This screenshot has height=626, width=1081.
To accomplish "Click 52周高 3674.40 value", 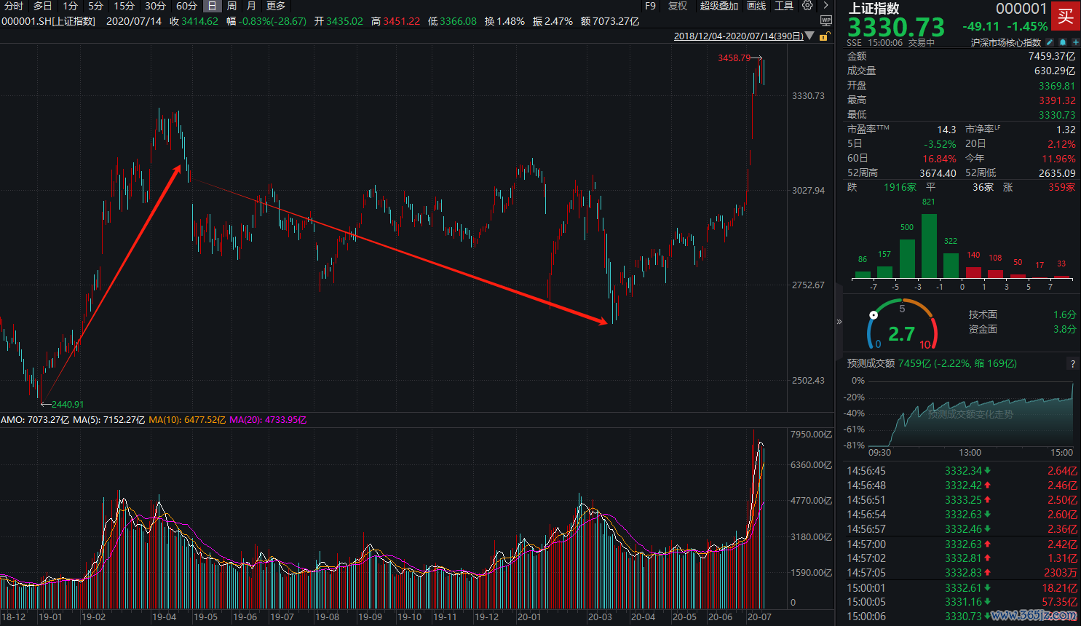I will tap(938, 173).
